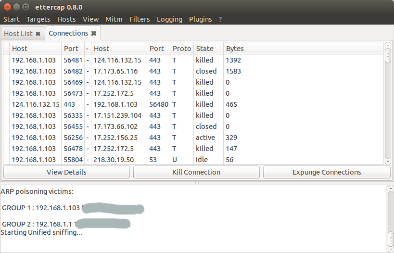Select the Connections tab
Image resolution: width=394 pixels, height=253 pixels.
73,33
